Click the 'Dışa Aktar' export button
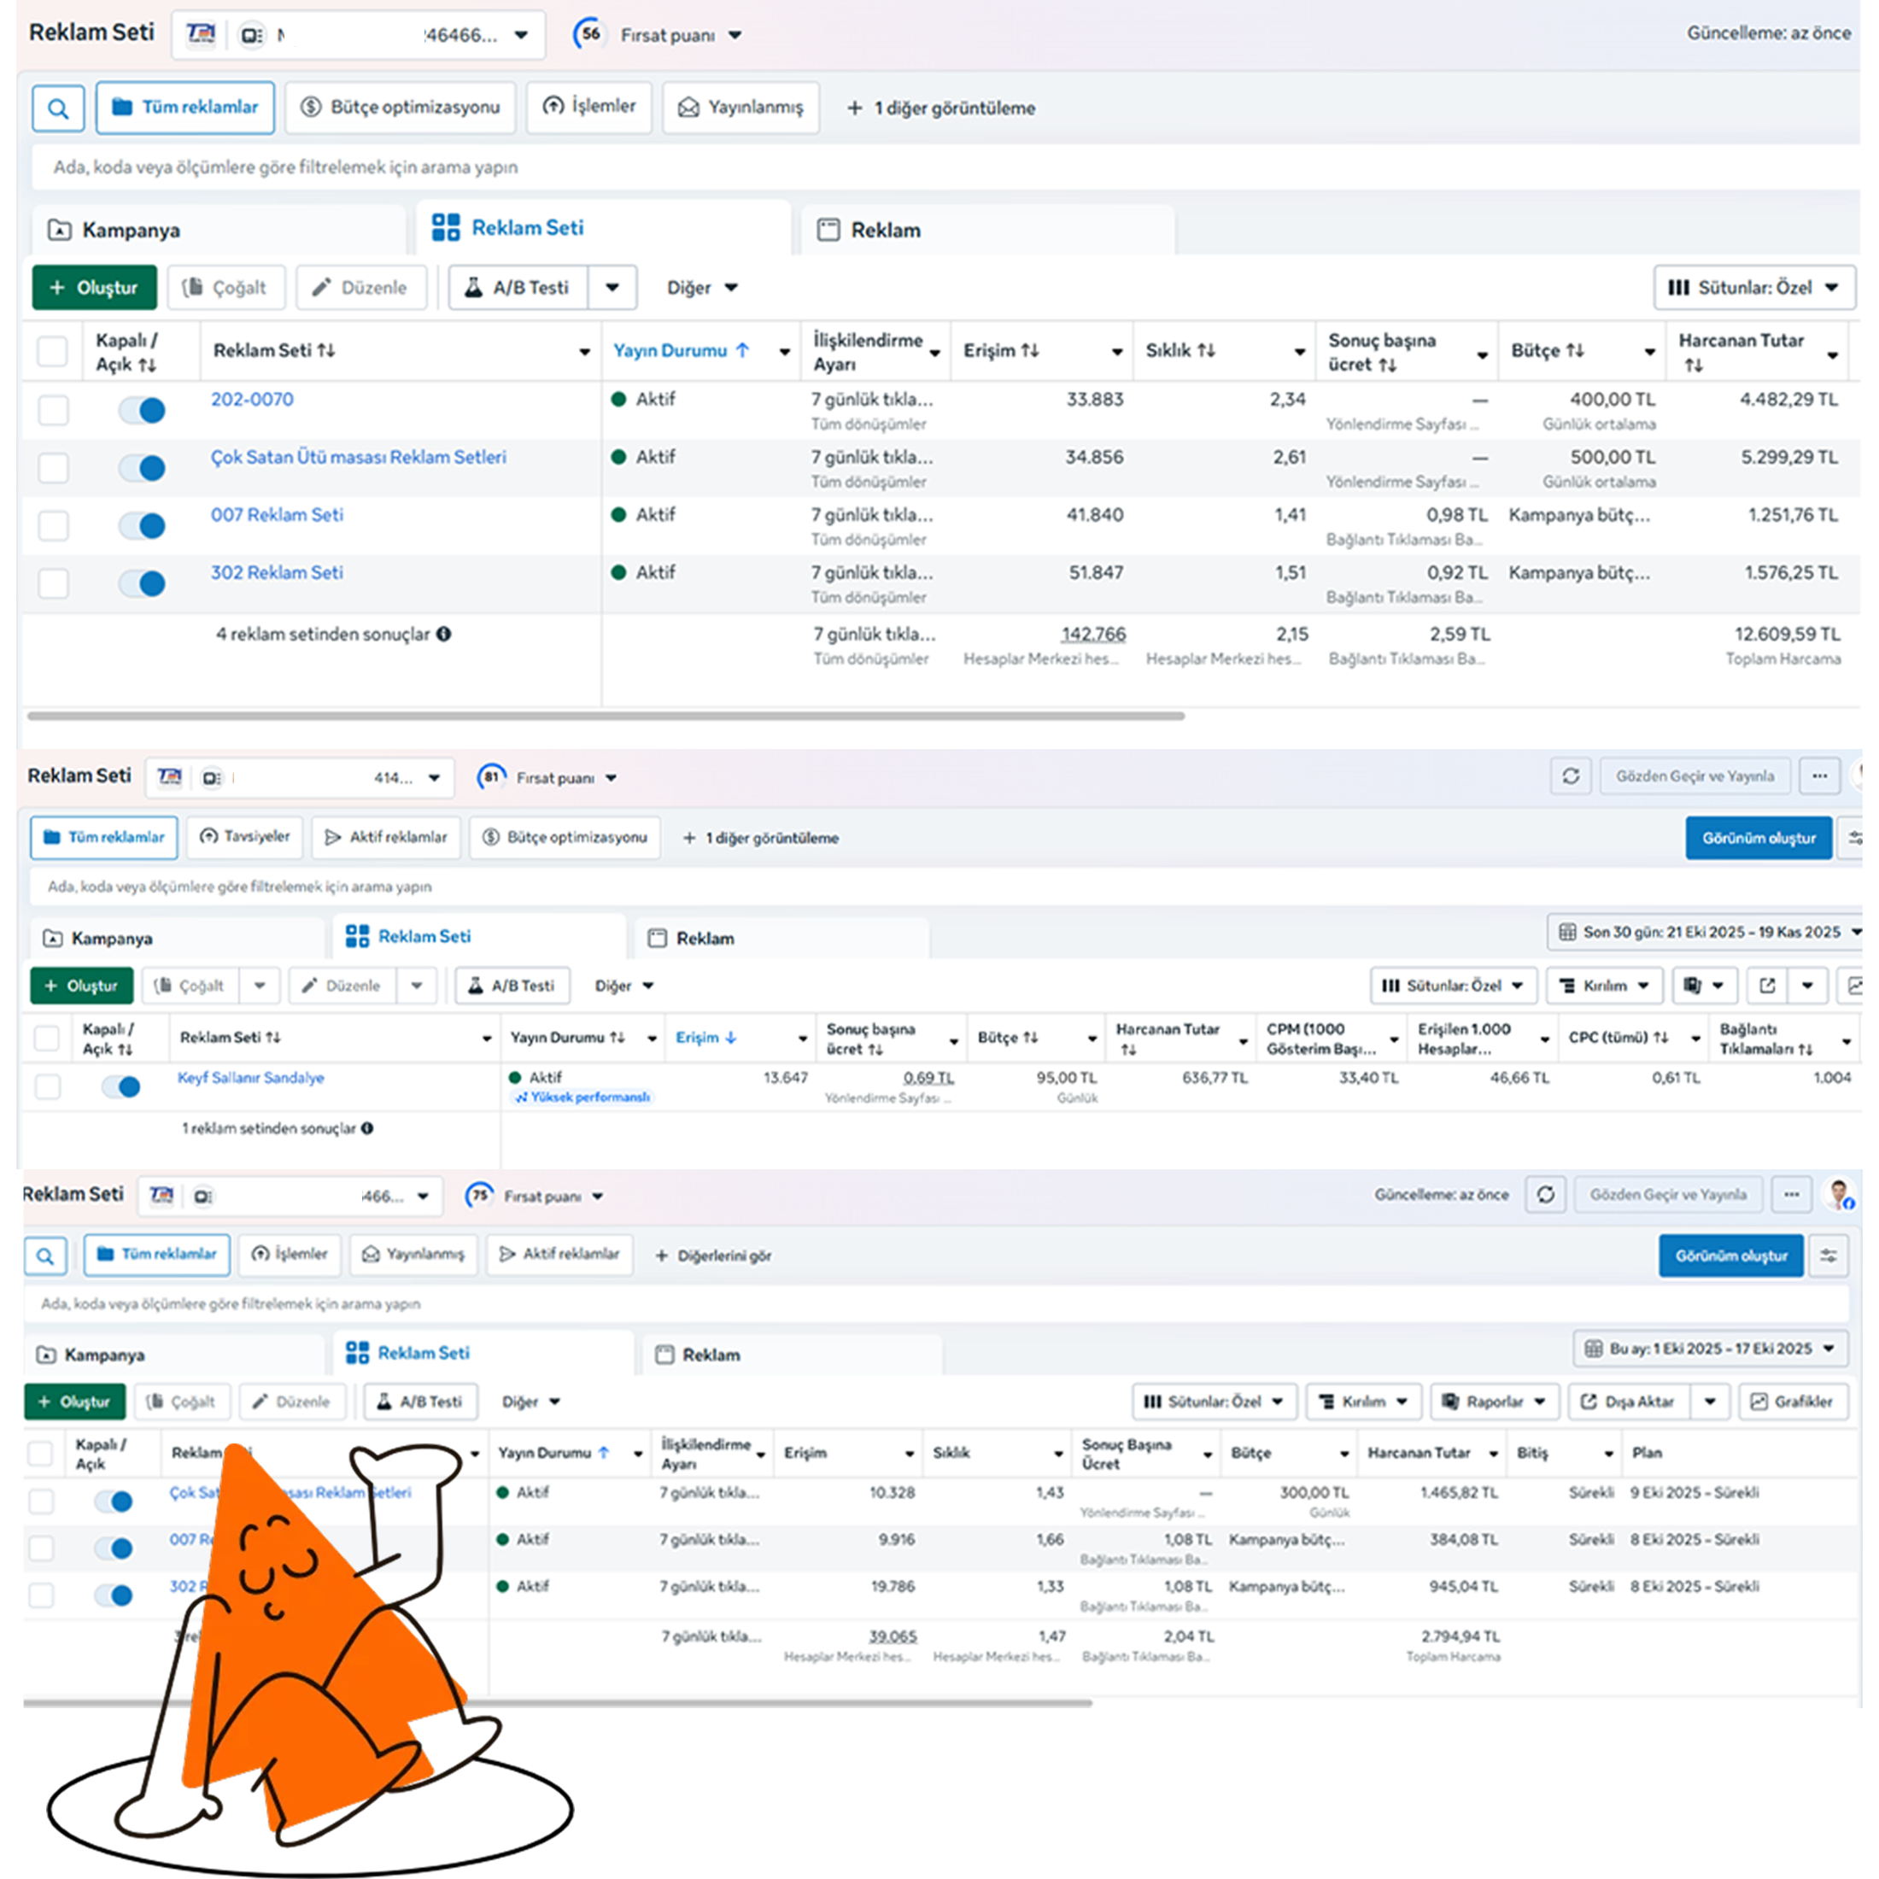 1627,1402
